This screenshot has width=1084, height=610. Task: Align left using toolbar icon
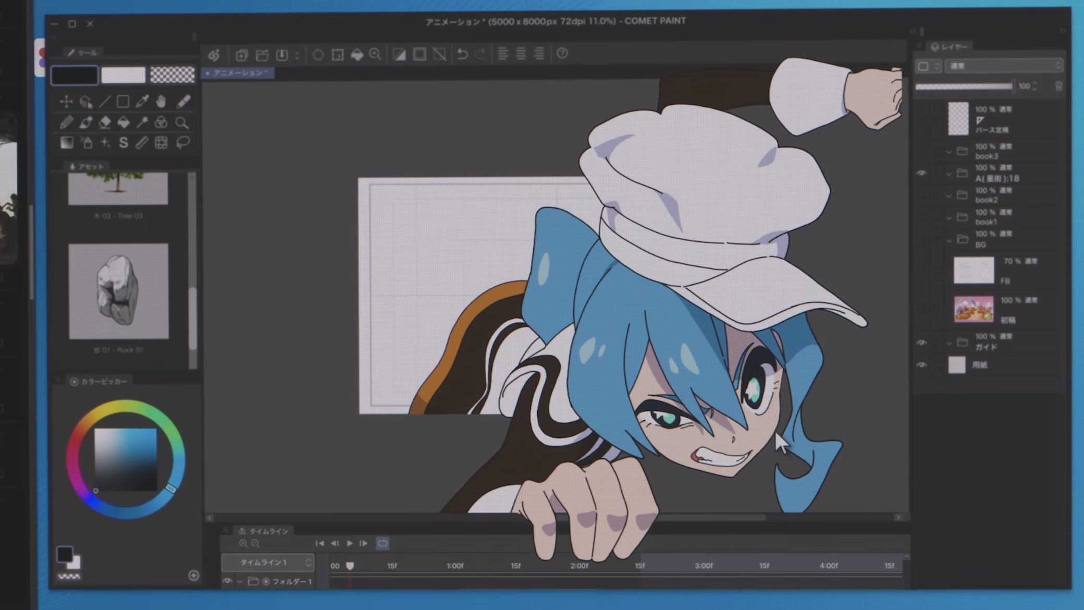[x=503, y=53]
